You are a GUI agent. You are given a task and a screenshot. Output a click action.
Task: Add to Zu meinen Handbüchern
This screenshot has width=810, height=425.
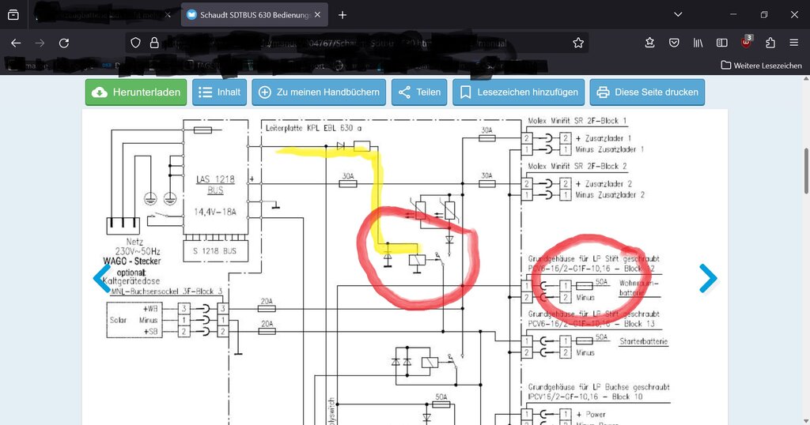click(x=319, y=92)
